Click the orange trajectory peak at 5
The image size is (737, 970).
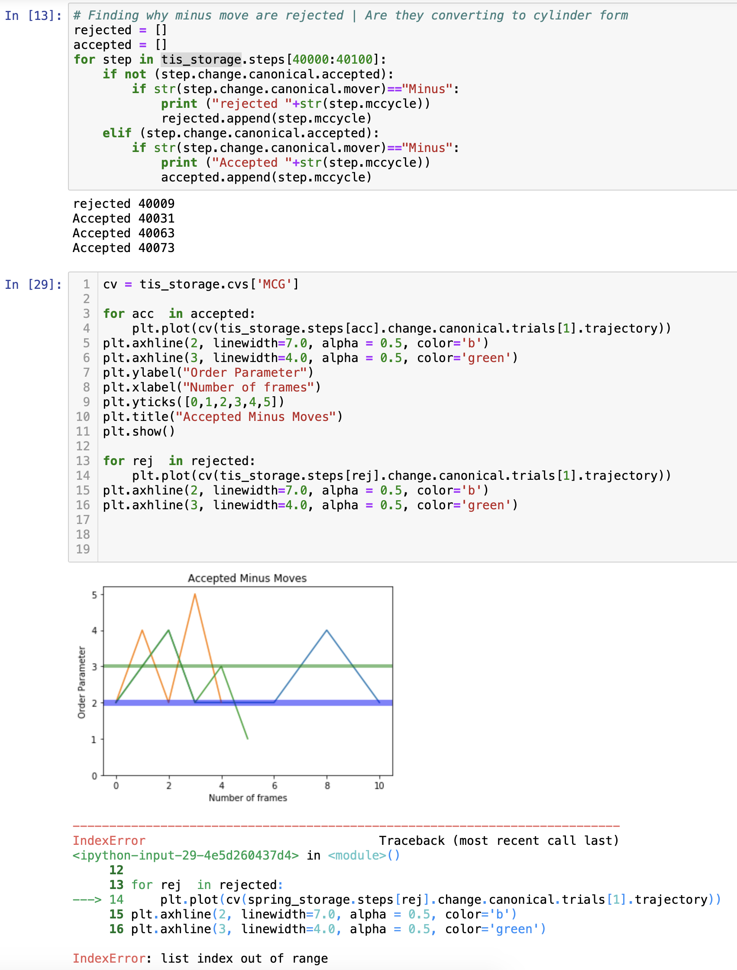195,595
